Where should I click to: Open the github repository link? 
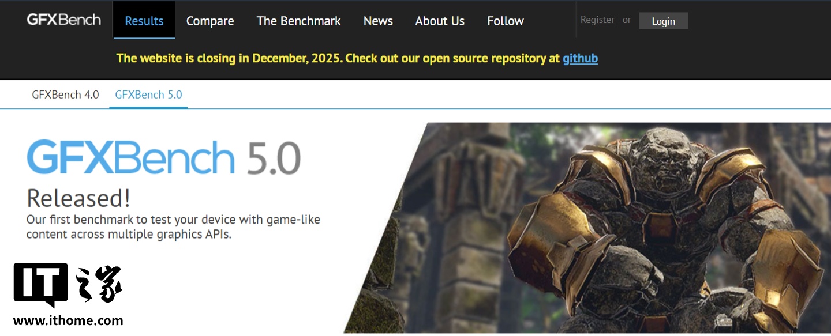(x=580, y=58)
